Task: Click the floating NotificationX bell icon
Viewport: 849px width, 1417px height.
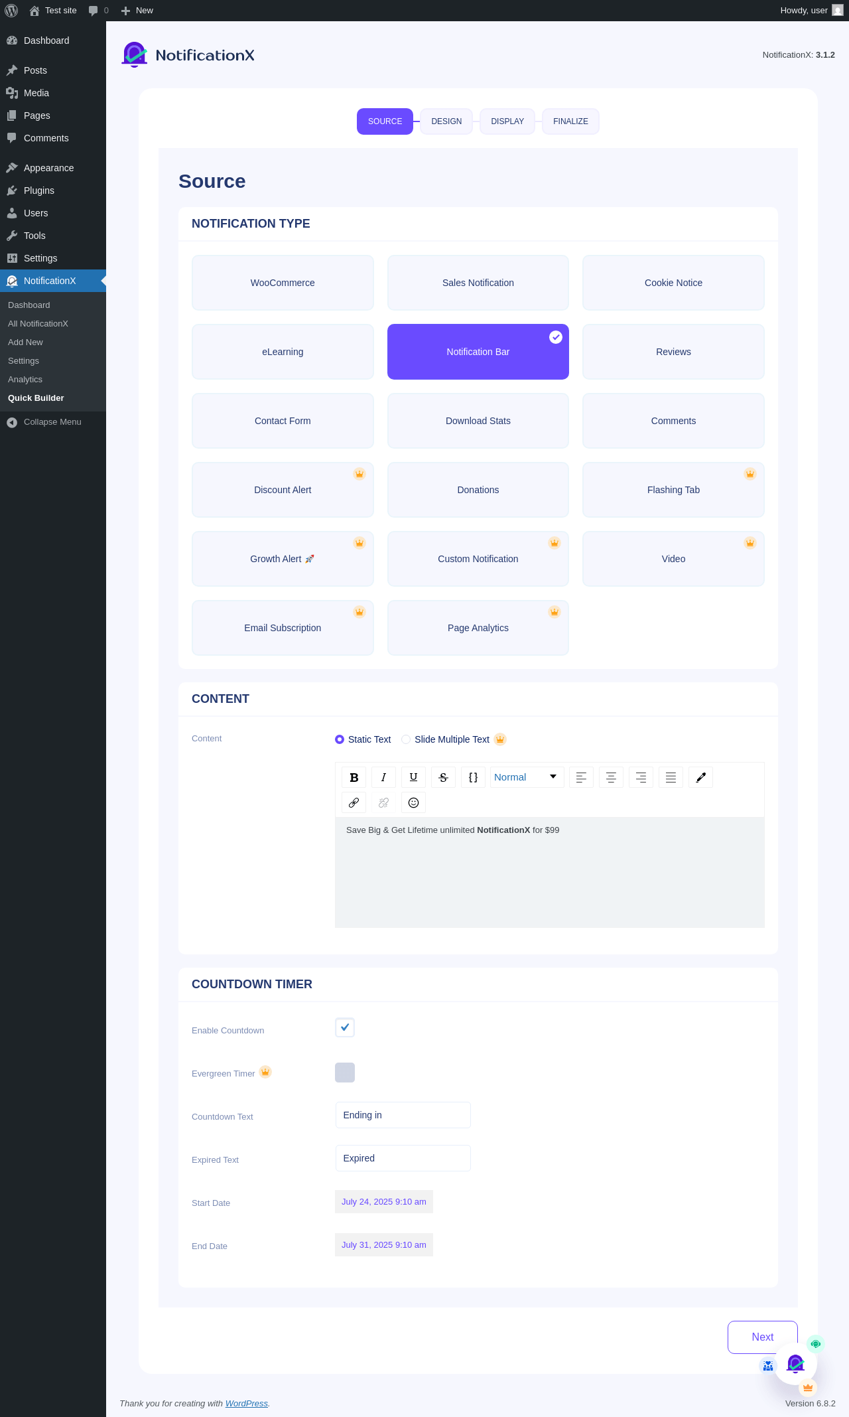Action: click(x=796, y=1364)
